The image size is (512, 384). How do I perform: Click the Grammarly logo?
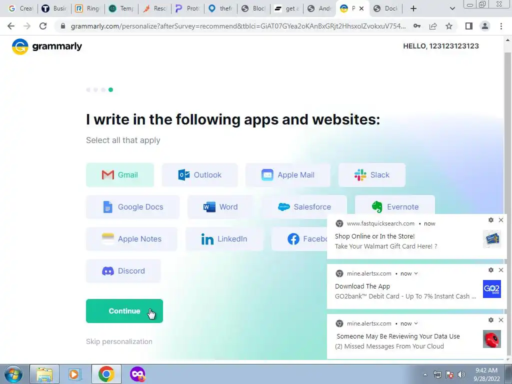coord(47,46)
